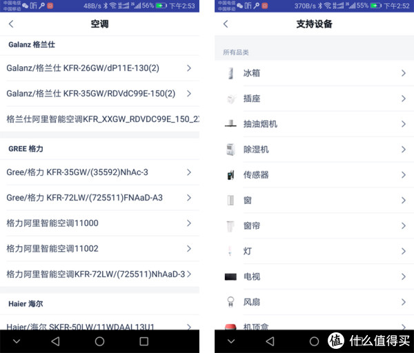Open chevron for 格力阿里智能空调11002
The image size is (414, 353).
(x=189, y=248)
